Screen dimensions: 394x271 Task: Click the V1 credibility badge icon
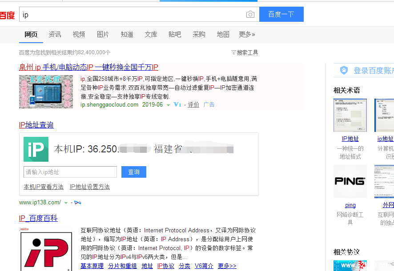[x=177, y=105]
